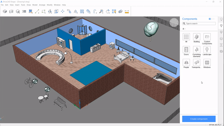Open the Insert menu
The height and width of the screenshot is (126, 224).
pos(17,5)
